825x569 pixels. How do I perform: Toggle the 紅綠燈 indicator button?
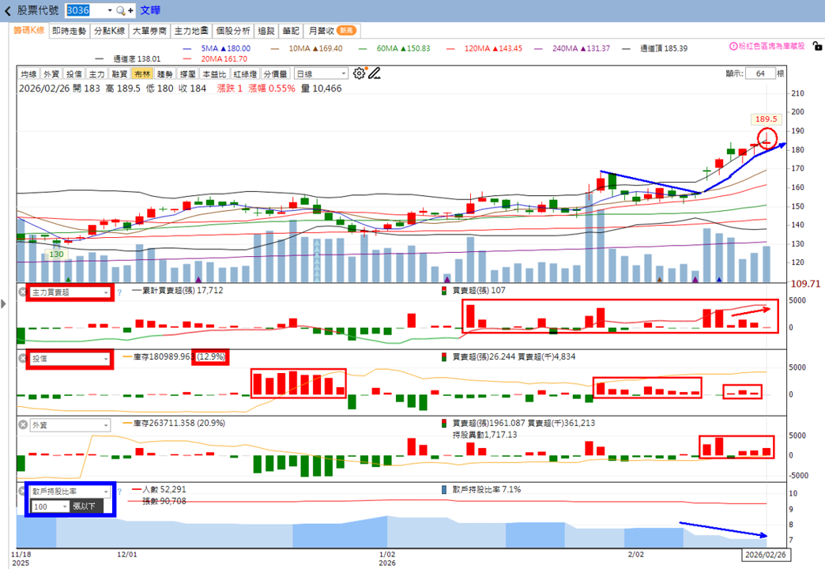tap(245, 73)
